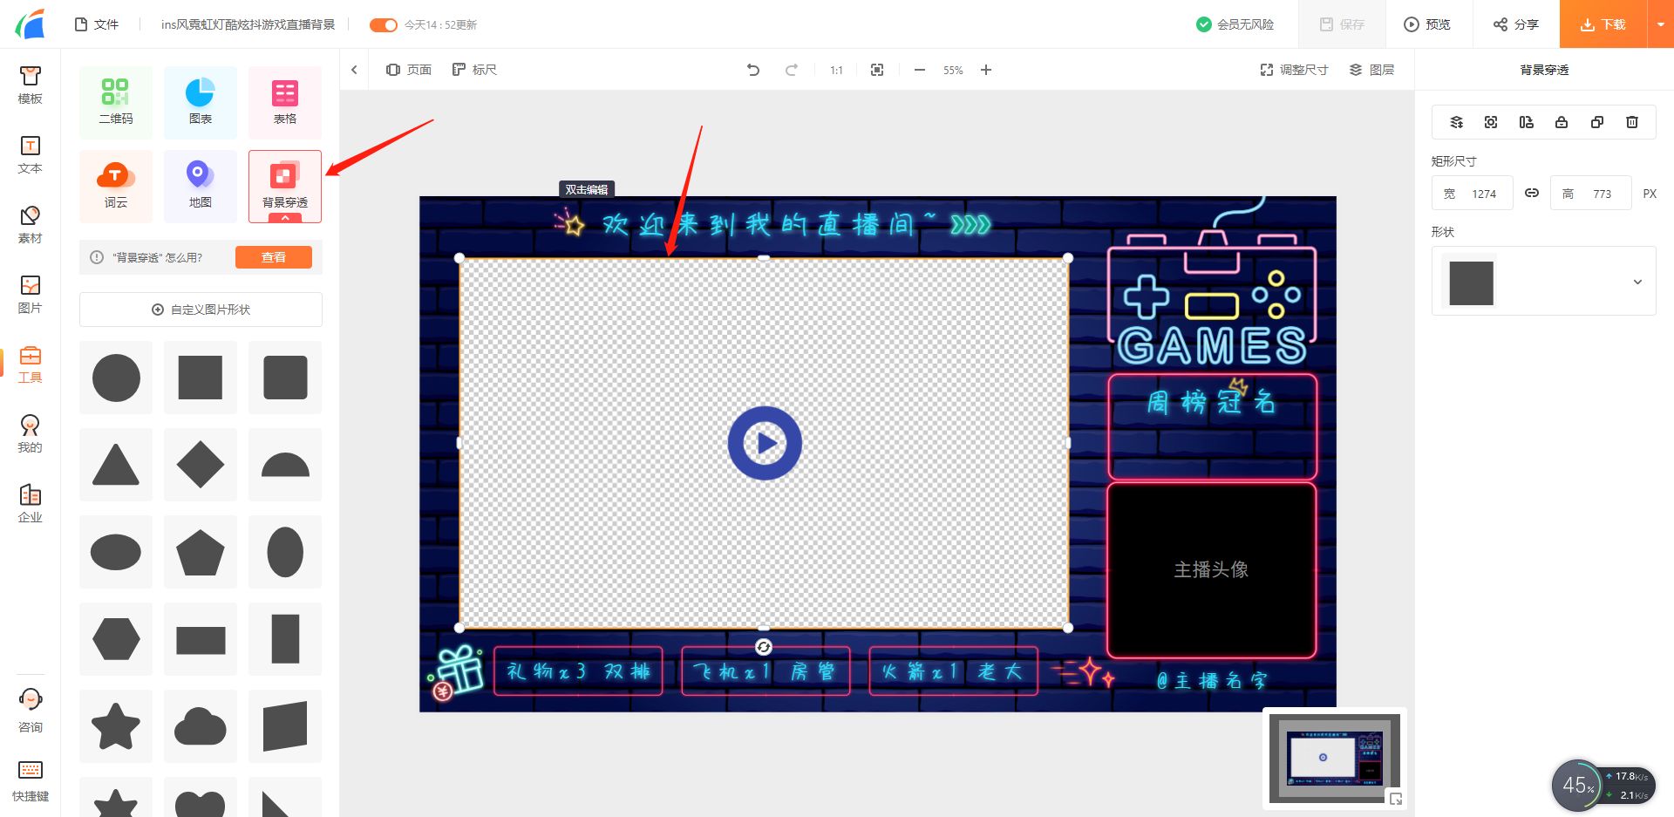The height and width of the screenshot is (817, 1674).
Task: Open the 企业 enterprise sidebar item
Action: pos(30,503)
